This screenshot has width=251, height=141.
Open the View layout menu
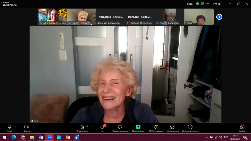(217, 4)
